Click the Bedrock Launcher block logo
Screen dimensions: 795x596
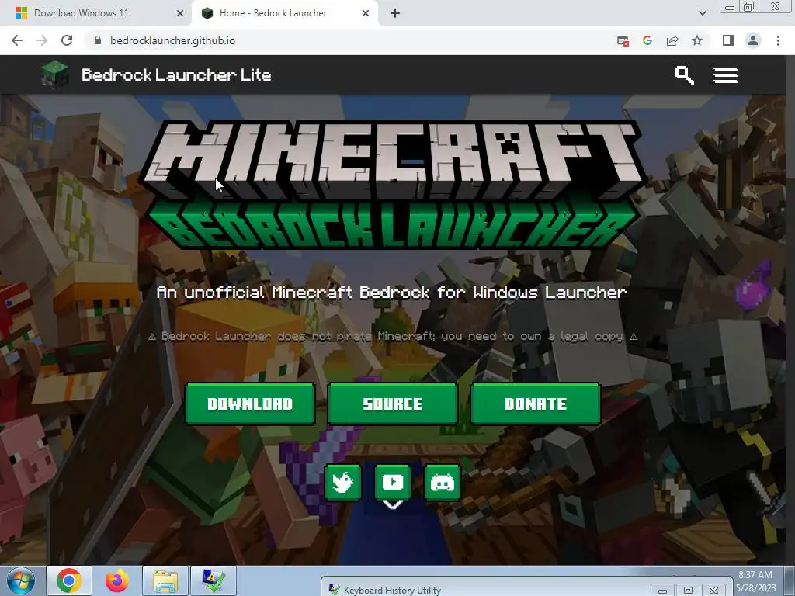click(x=55, y=75)
